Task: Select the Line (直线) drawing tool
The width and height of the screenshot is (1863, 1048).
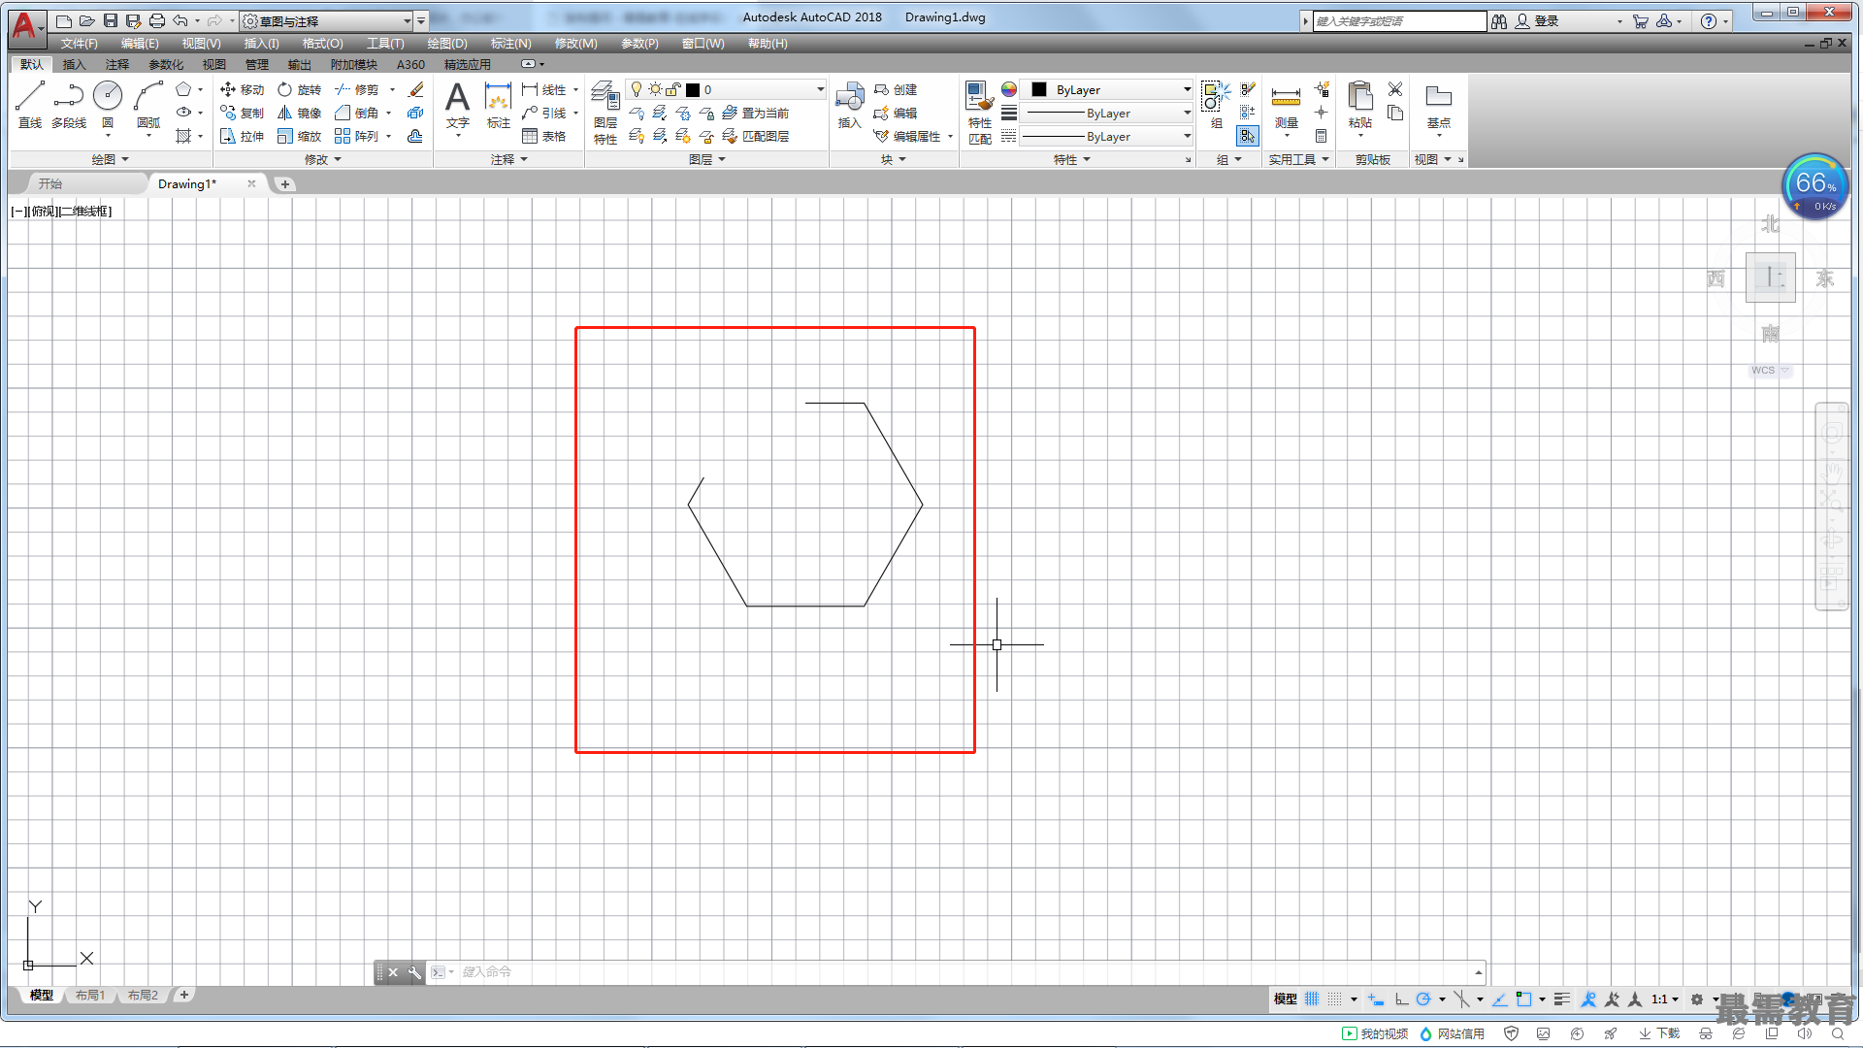Action: coord(30,105)
